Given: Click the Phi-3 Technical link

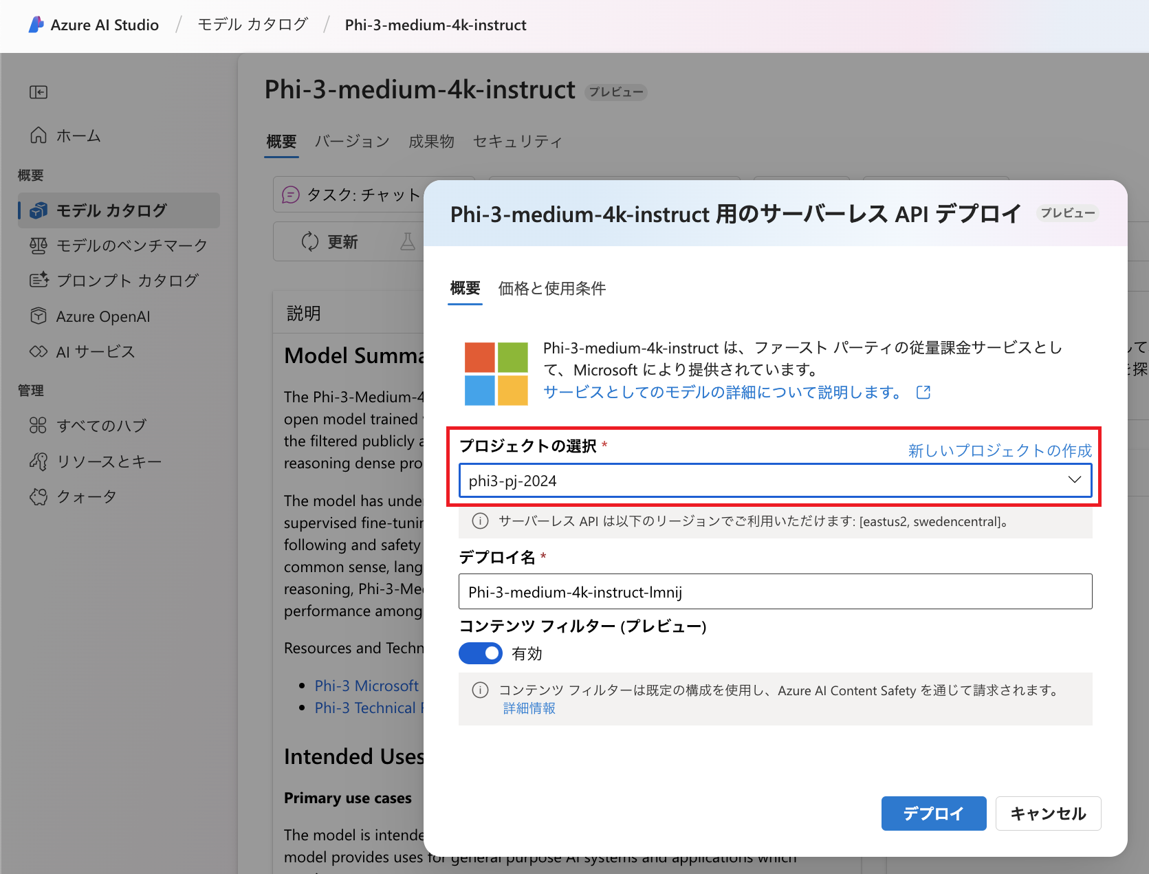Looking at the screenshot, I should [x=369, y=708].
